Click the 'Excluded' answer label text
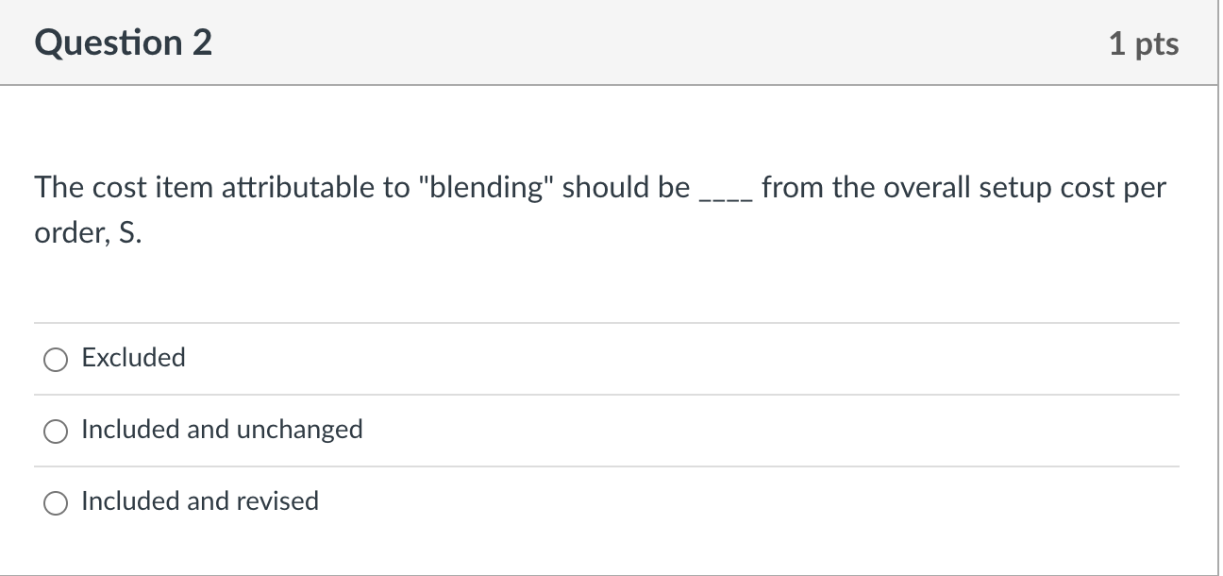Viewport: 1223px width, 576px height. [x=133, y=358]
